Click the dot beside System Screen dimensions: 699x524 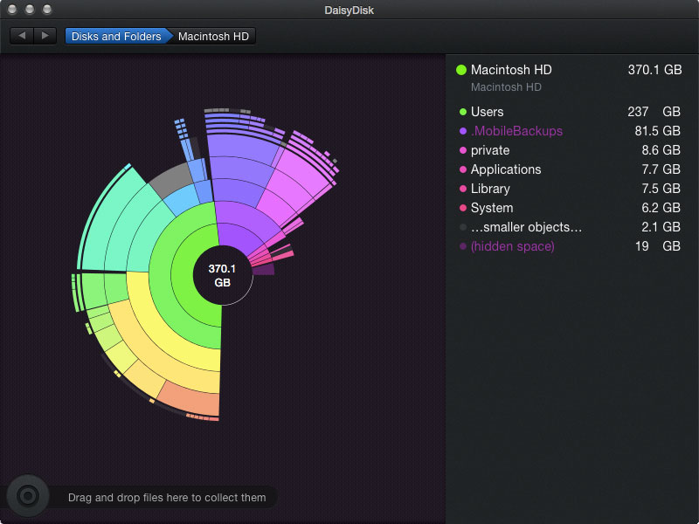[x=463, y=208]
